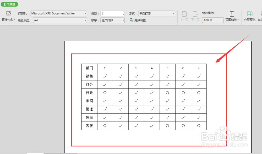Click the 财务 row label
This screenshot has height=154, width=262.
coord(89,84)
